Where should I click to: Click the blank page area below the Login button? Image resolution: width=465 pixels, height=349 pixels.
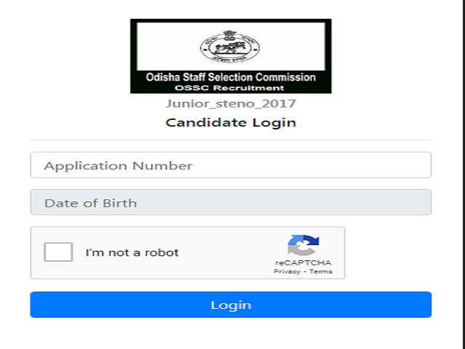tap(231, 334)
